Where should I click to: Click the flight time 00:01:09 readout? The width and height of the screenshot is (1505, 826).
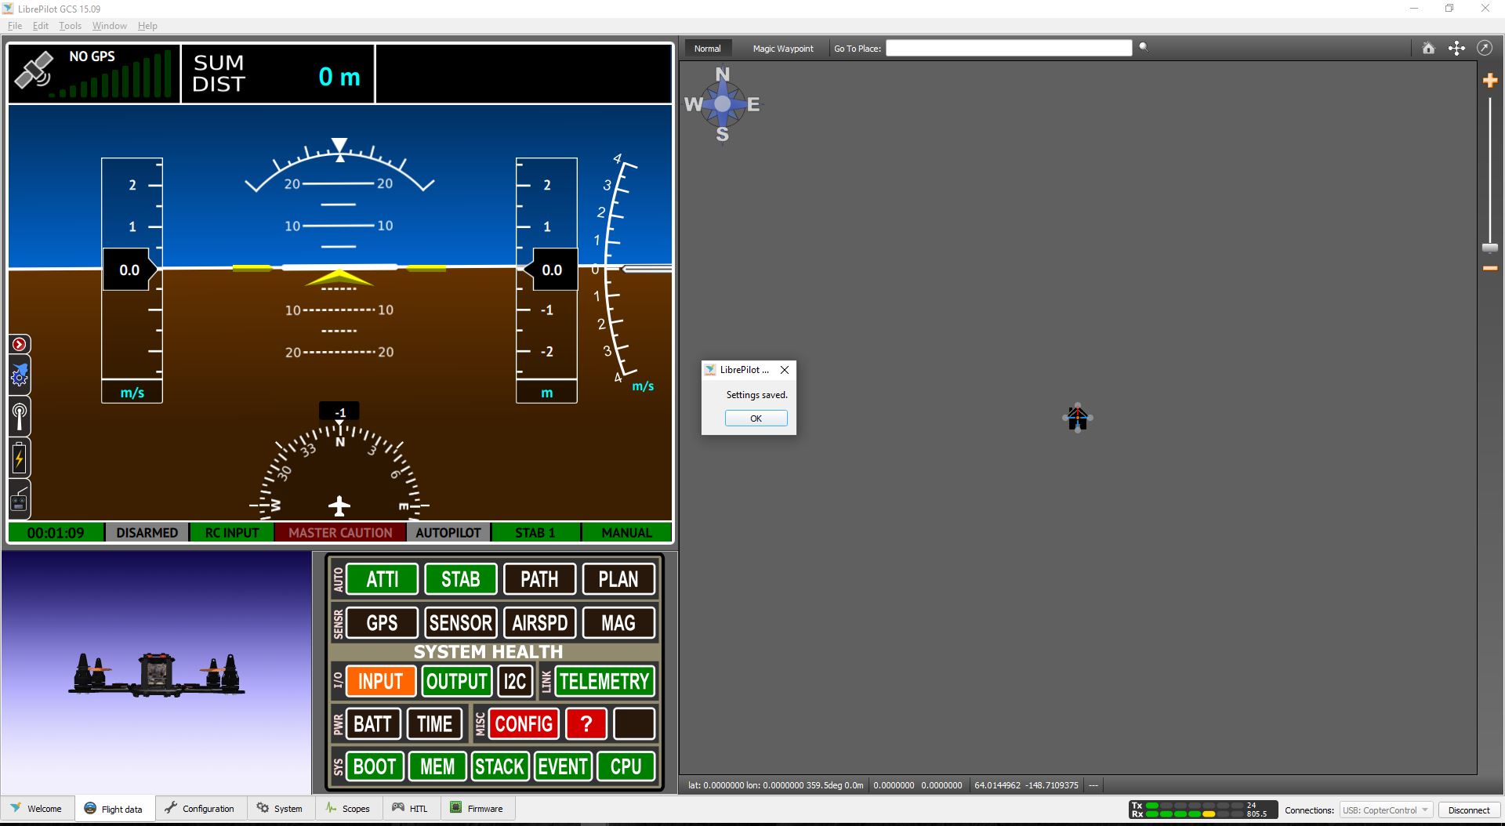point(56,533)
